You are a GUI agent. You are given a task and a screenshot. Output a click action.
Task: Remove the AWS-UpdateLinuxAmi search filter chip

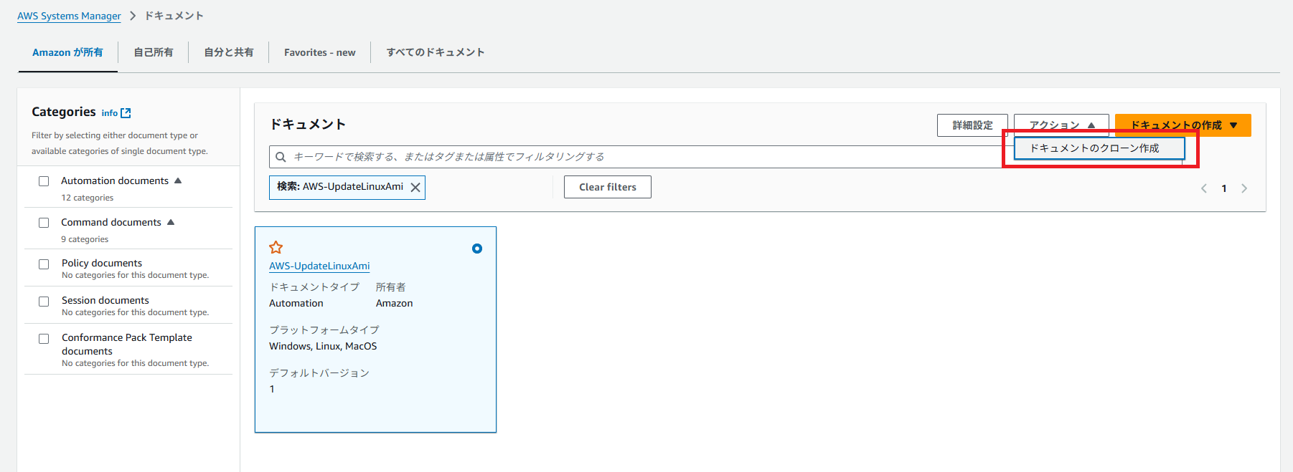pyautogui.click(x=415, y=188)
